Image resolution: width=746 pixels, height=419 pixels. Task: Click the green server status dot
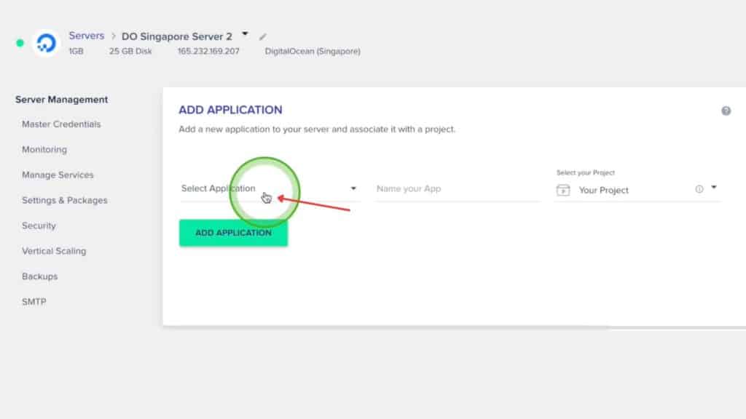20,42
